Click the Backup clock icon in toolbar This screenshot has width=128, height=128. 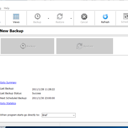click(x=37, y=17)
